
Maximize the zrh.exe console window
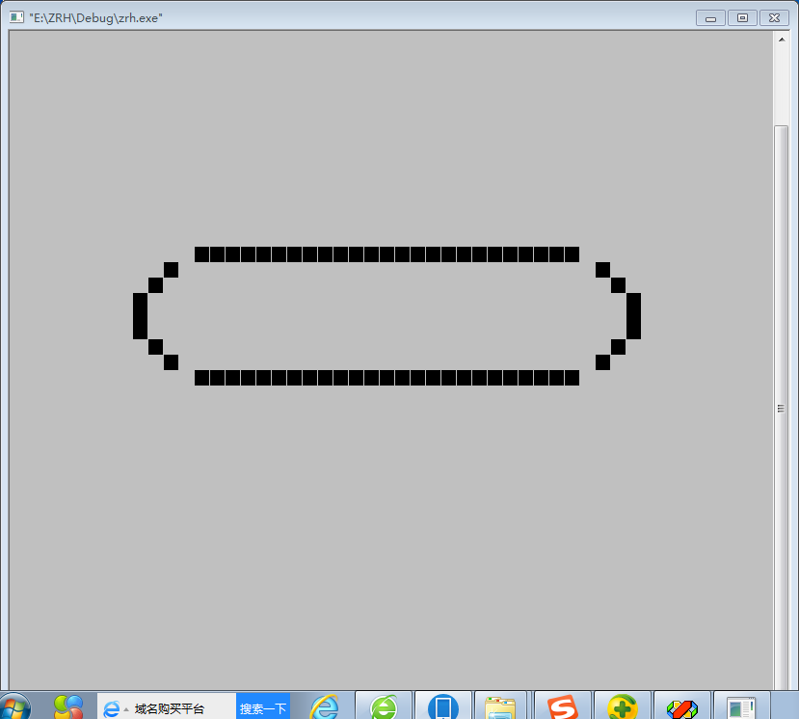tap(742, 18)
